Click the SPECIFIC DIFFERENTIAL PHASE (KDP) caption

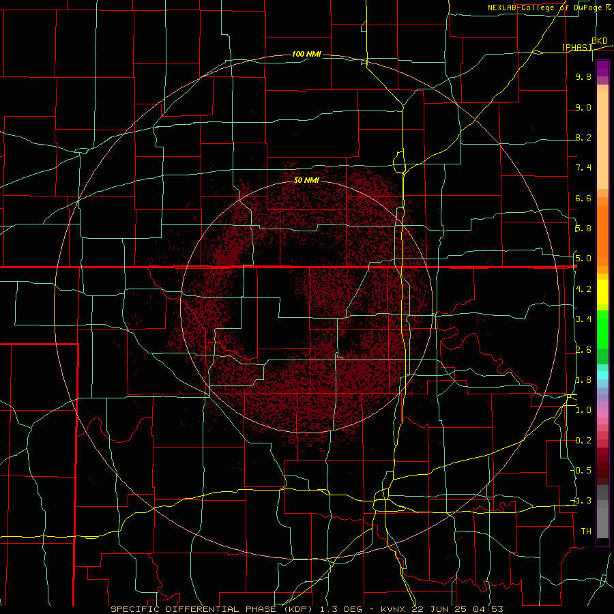pos(211,609)
